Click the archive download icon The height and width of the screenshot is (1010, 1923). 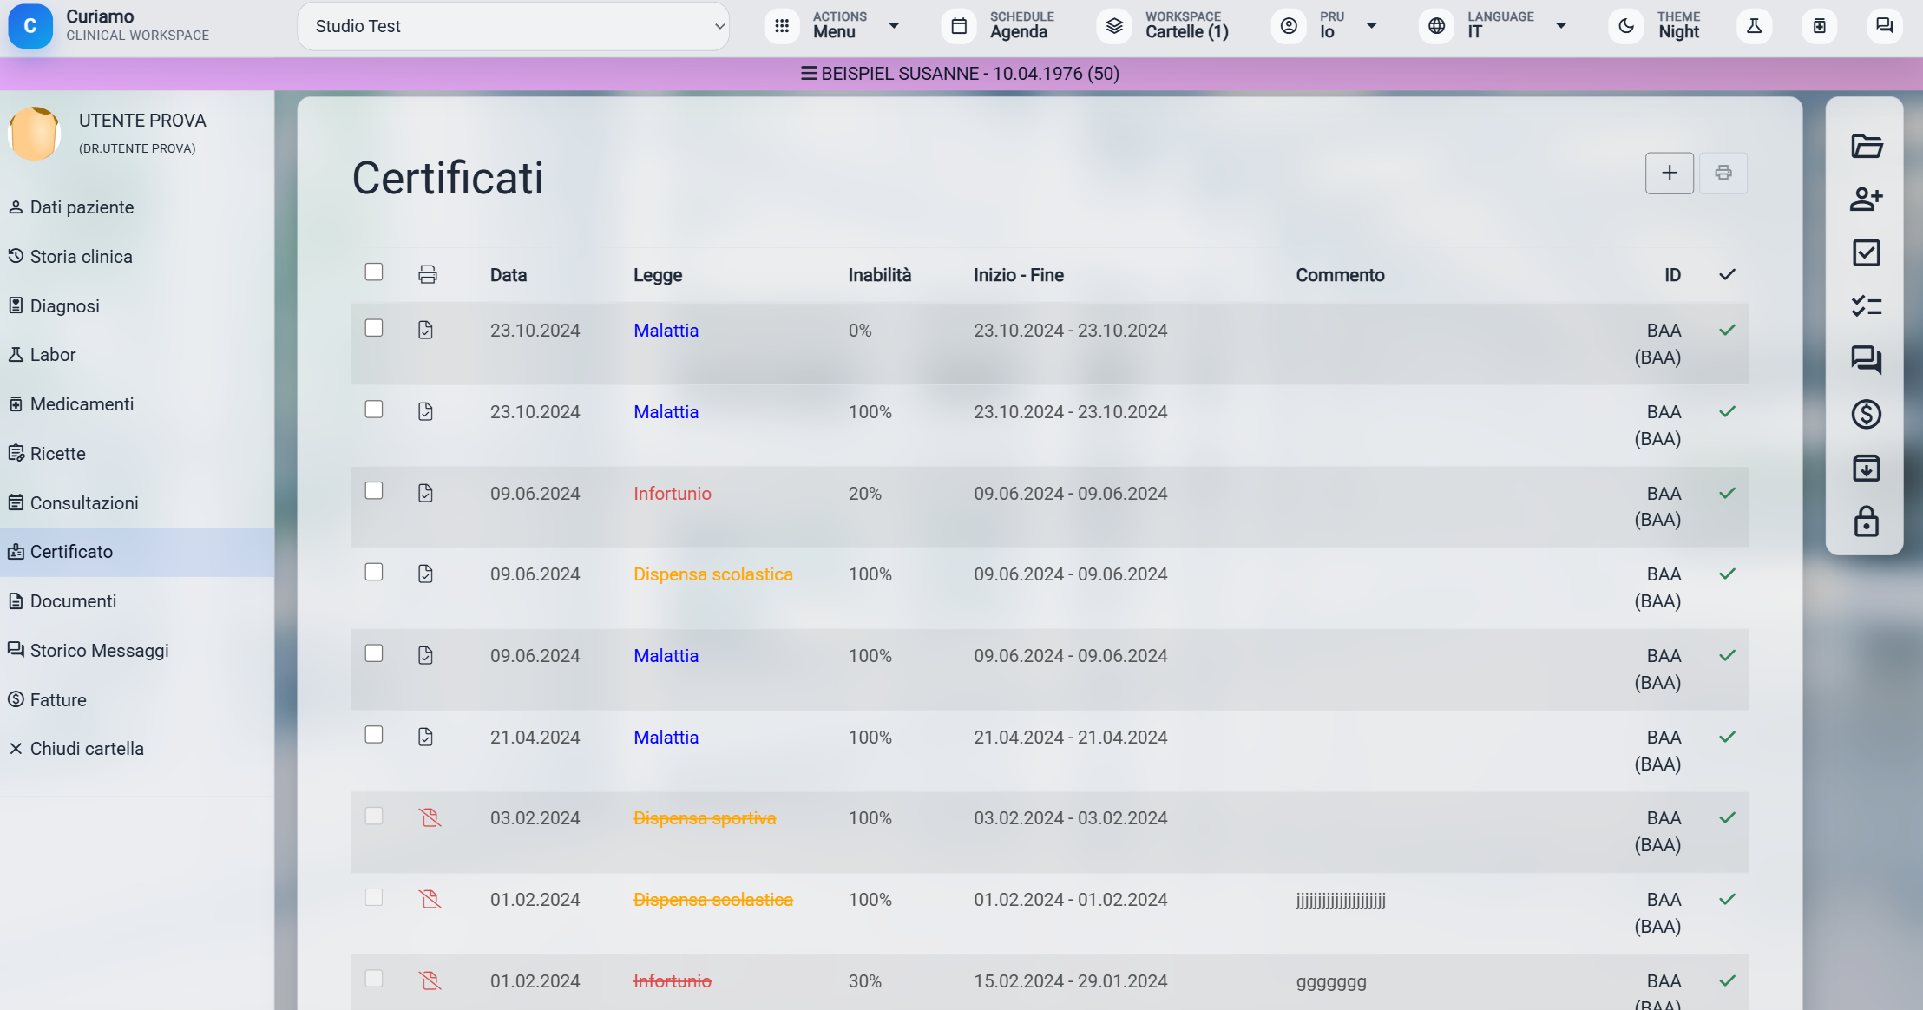pyautogui.click(x=1866, y=468)
